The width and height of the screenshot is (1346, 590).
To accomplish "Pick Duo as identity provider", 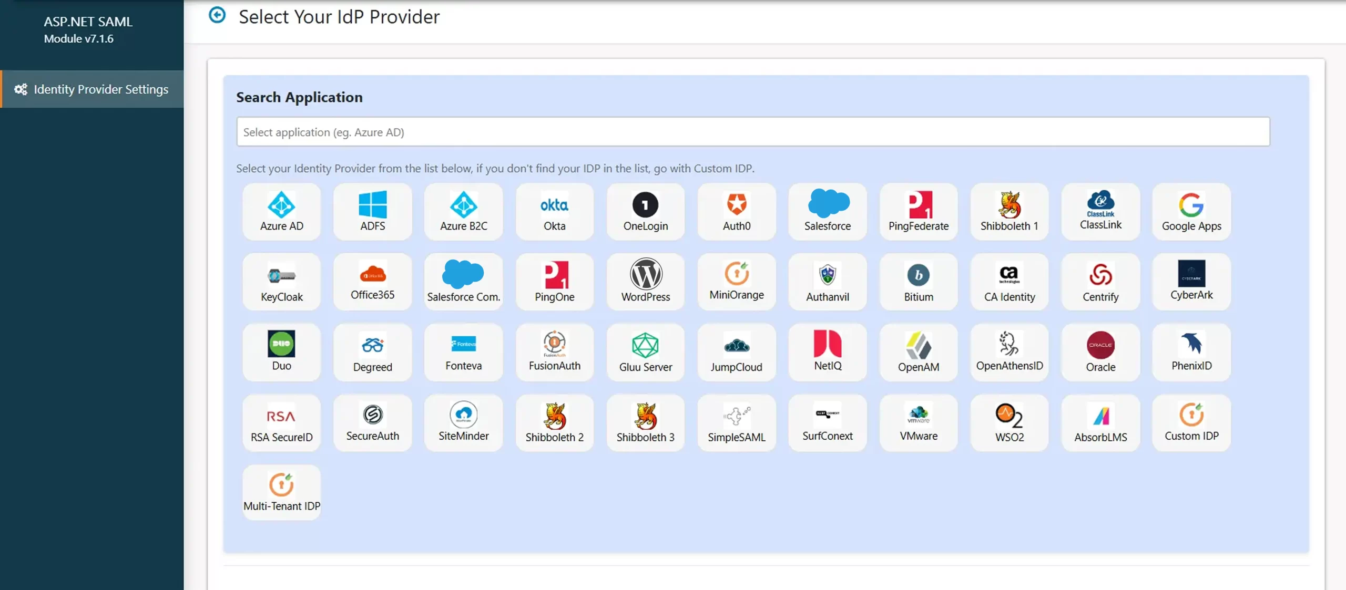I will pyautogui.click(x=281, y=353).
